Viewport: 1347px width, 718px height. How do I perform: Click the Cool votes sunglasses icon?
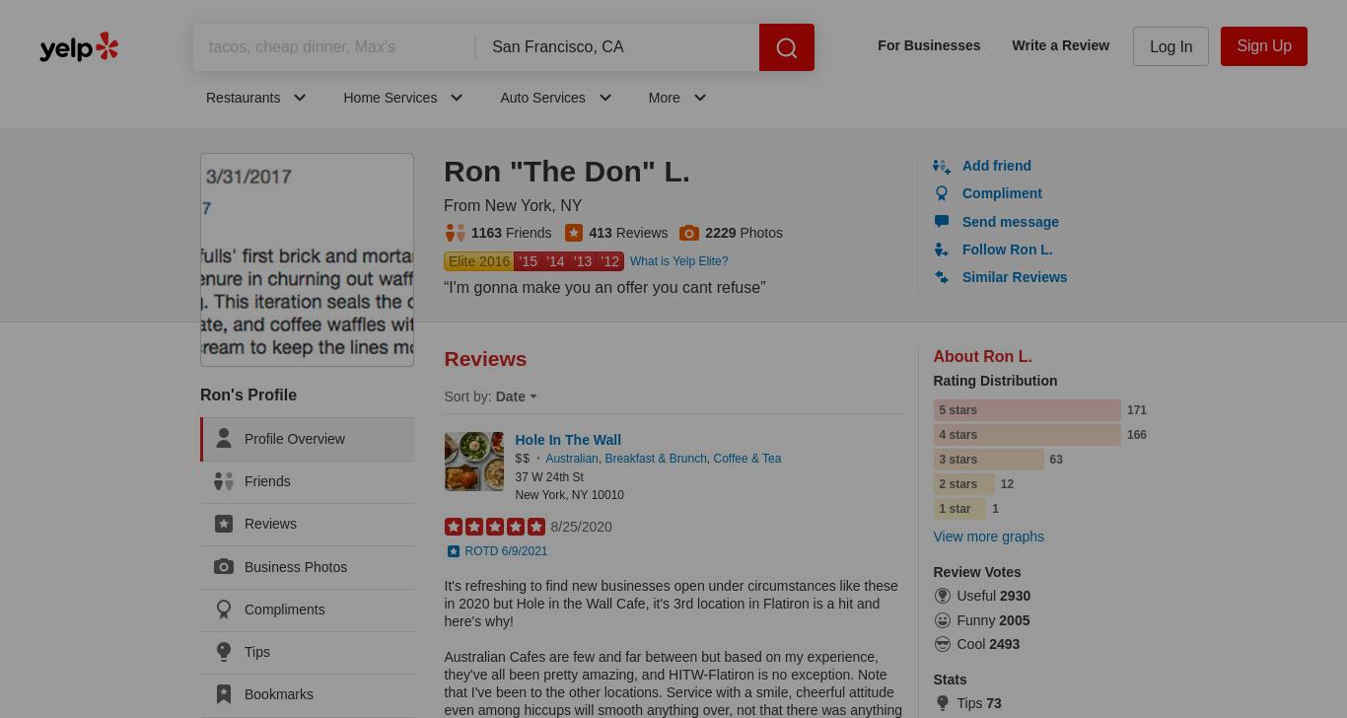coord(943,644)
